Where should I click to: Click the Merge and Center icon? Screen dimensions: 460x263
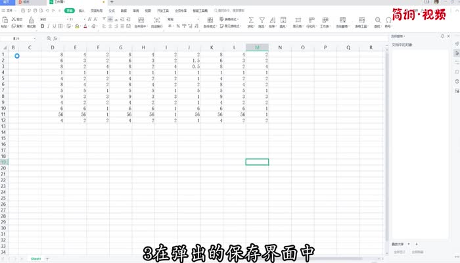pos(140,22)
